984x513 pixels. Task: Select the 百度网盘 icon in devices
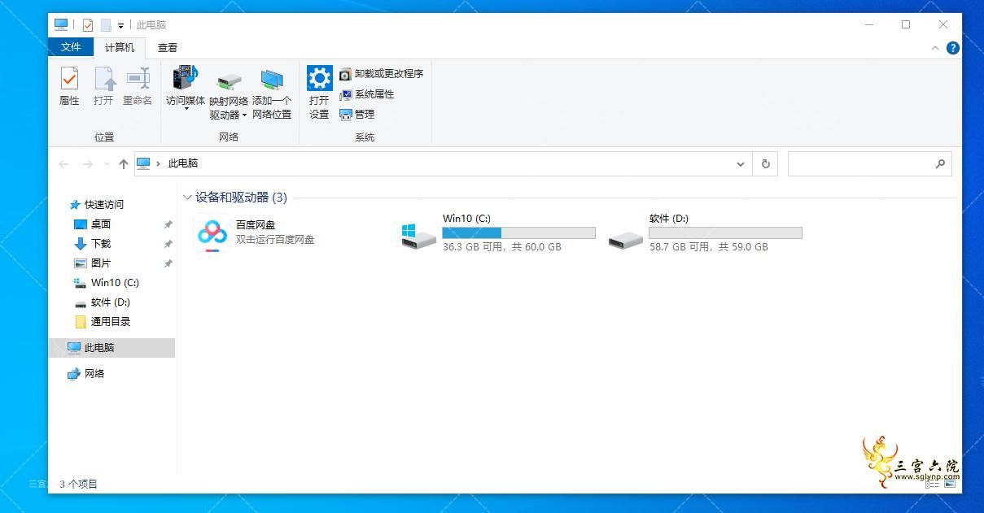coord(212,233)
